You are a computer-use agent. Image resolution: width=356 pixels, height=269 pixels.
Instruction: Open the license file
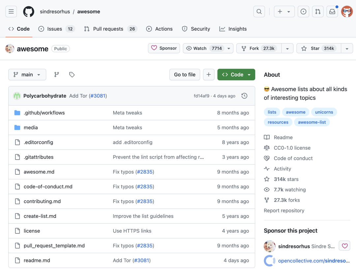32,231
